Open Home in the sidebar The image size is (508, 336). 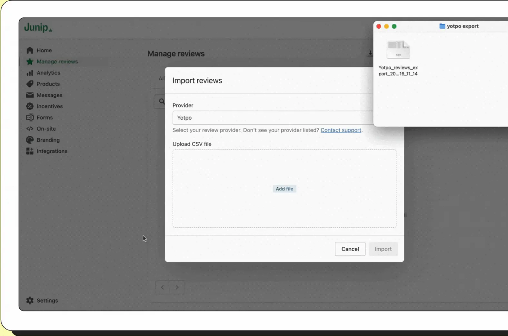click(44, 50)
